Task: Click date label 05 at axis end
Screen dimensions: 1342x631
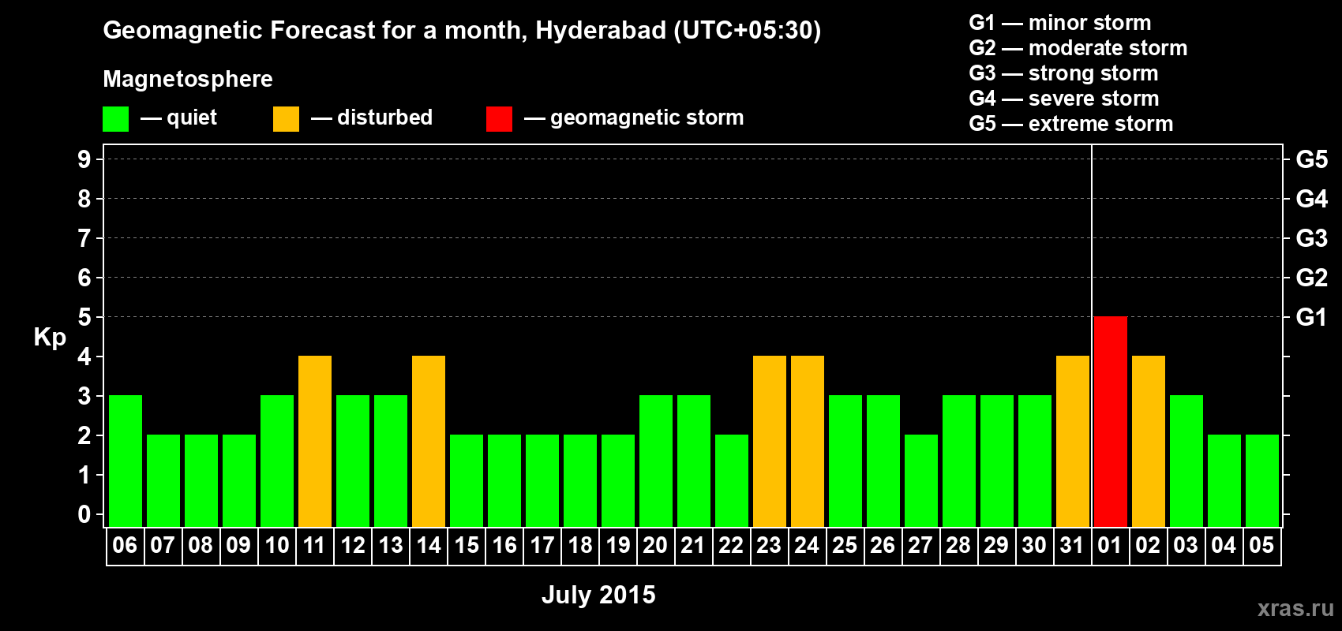Action: (x=1261, y=546)
